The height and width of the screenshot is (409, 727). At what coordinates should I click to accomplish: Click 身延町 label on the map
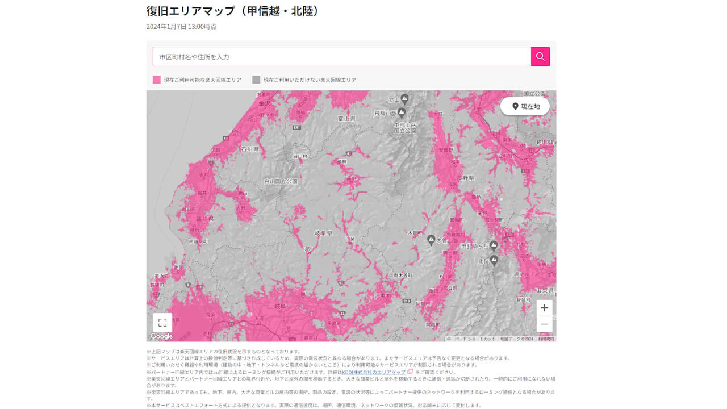[x=524, y=299]
